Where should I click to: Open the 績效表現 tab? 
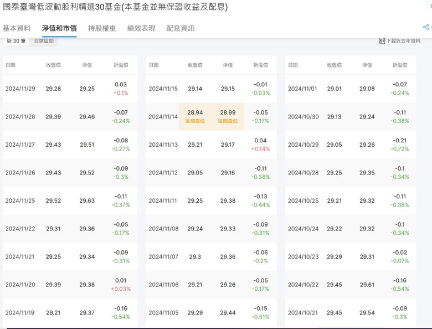point(141,28)
